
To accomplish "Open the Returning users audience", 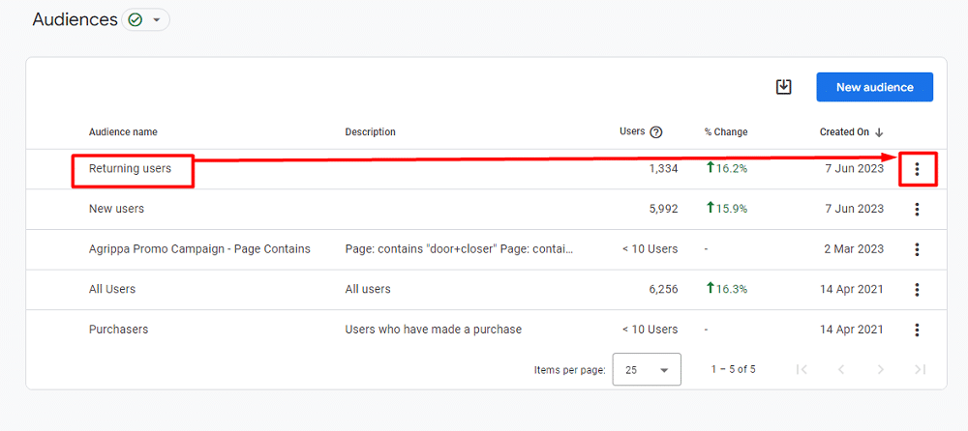I will pyautogui.click(x=130, y=169).
